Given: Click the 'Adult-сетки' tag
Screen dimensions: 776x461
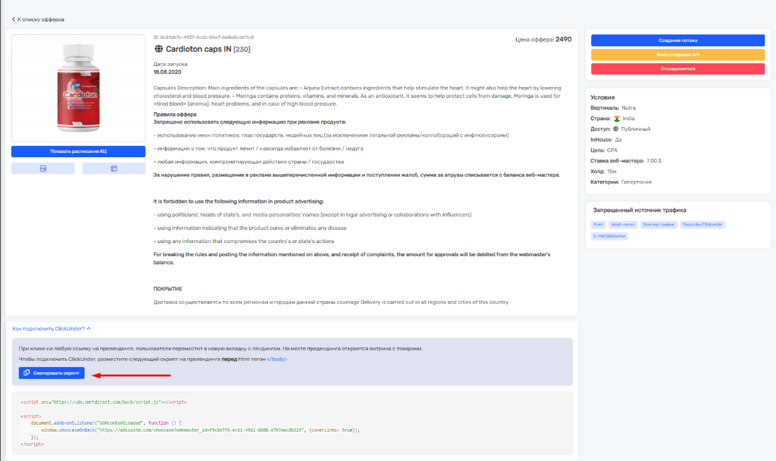Looking at the screenshot, I should click(x=623, y=224).
